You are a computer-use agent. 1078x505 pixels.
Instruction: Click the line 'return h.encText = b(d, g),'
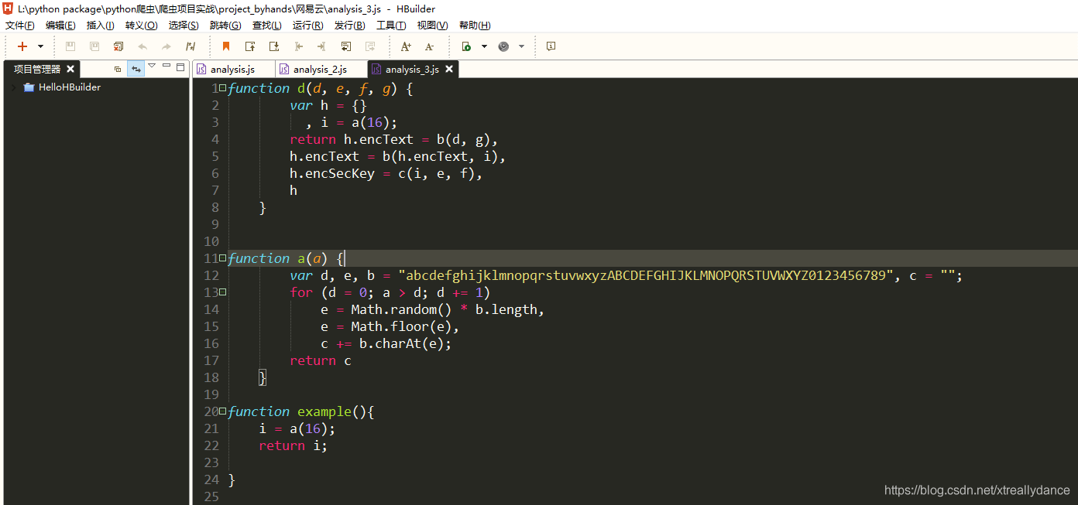click(x=393, y=140)
